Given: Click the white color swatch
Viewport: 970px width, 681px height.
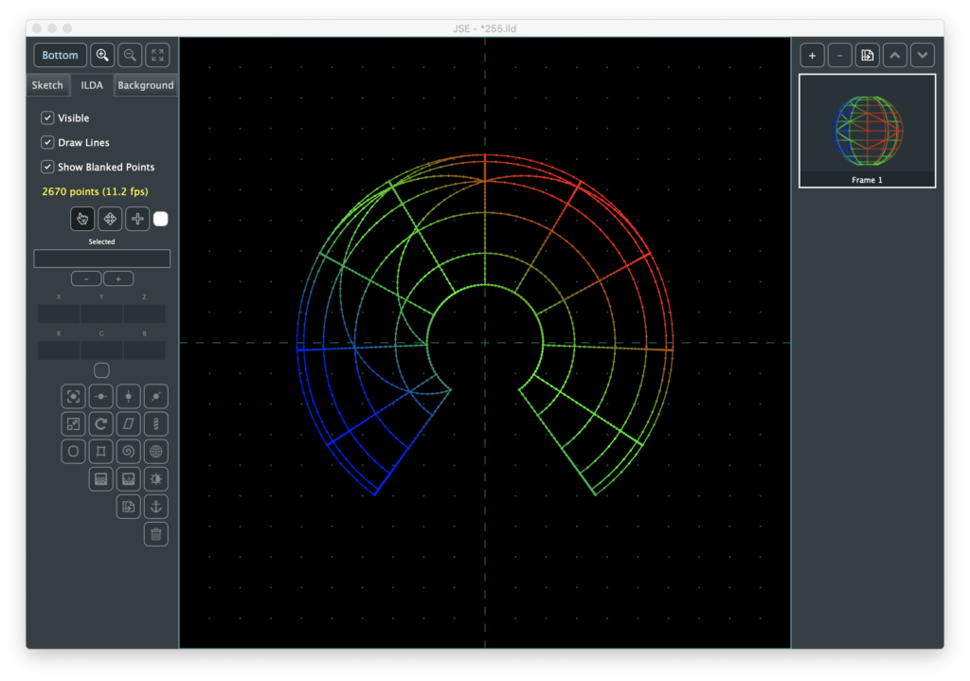Looking at the screenshot, I should 161,219.
